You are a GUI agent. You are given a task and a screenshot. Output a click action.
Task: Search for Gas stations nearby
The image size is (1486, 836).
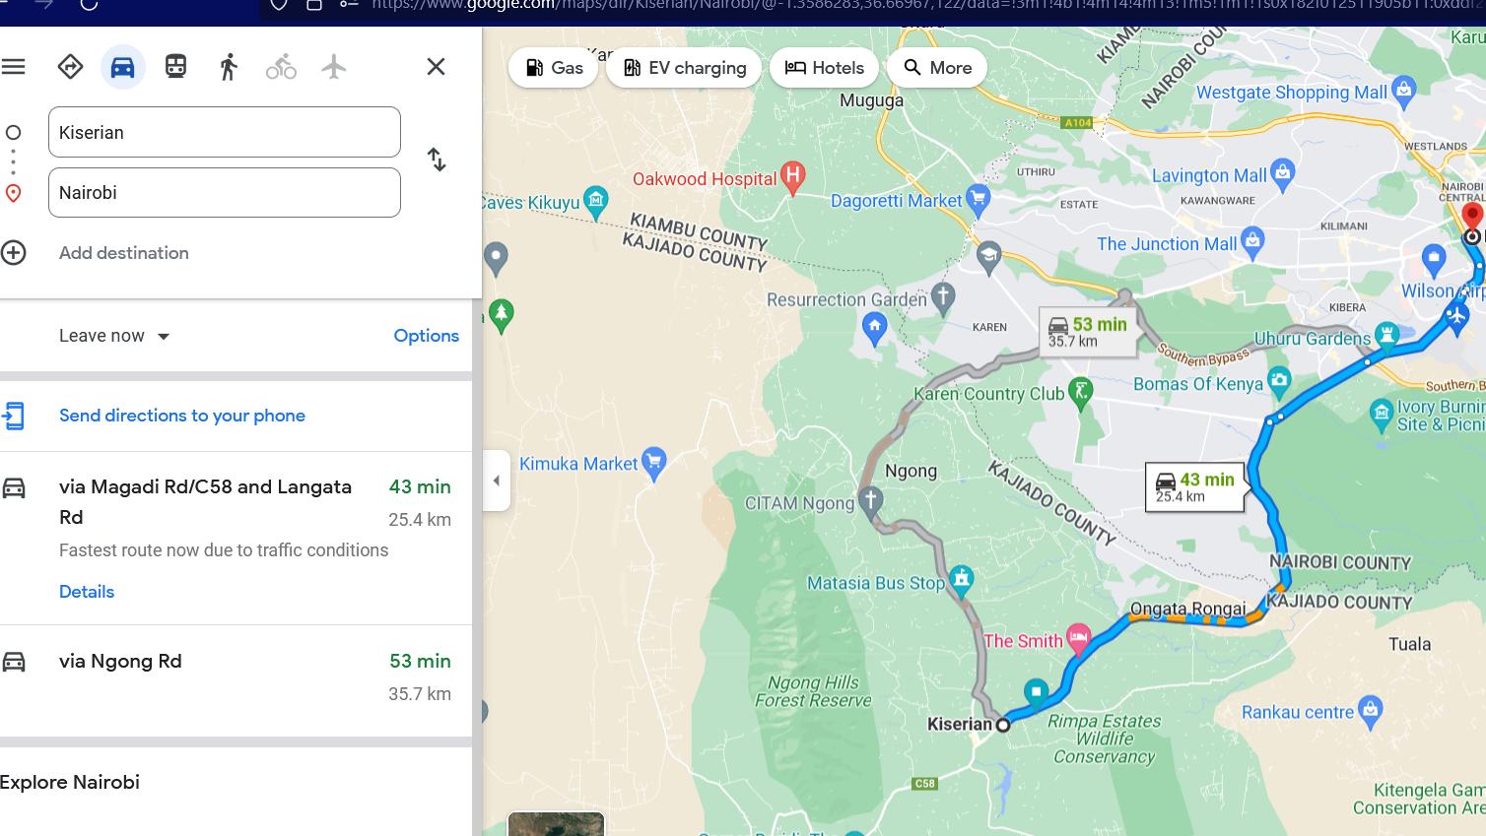pos(554,68)
